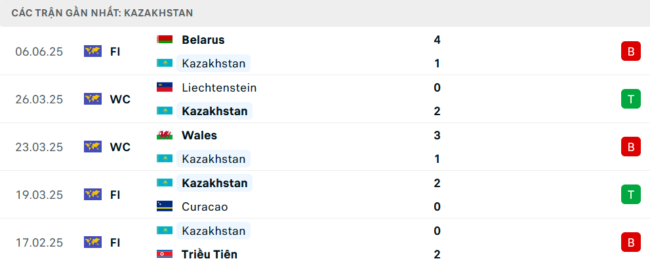
Task: Click the Belarus flag icon
Action: (165, 40)
